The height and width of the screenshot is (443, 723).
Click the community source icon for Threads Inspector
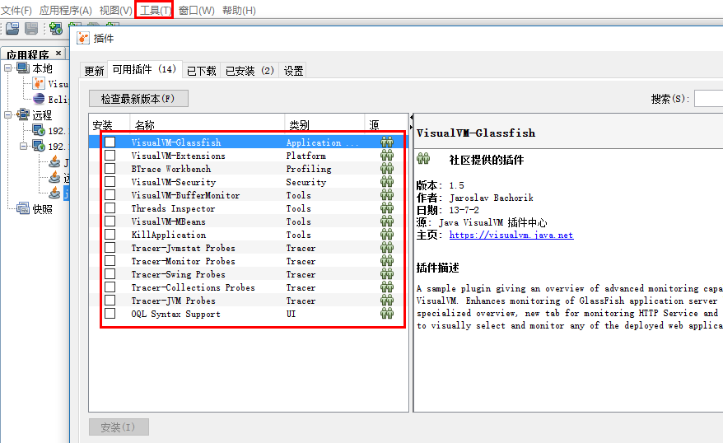[387, 208]
